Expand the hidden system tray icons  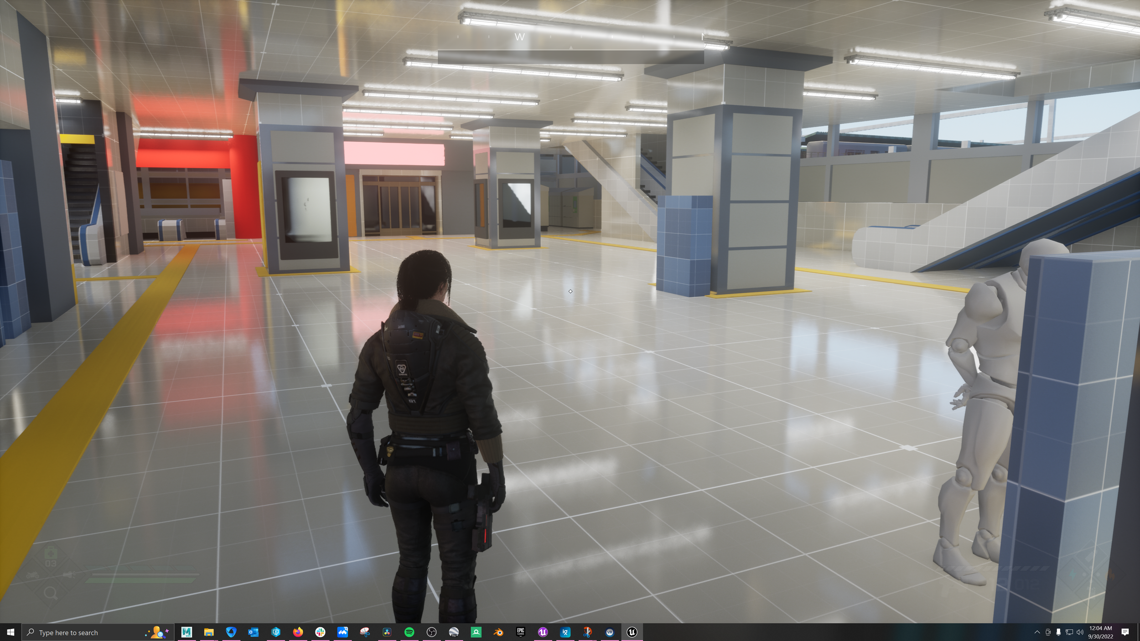[x=1037, y=632]
